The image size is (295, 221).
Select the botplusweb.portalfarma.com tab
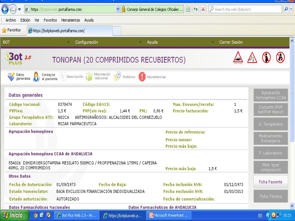pos(70,31)
